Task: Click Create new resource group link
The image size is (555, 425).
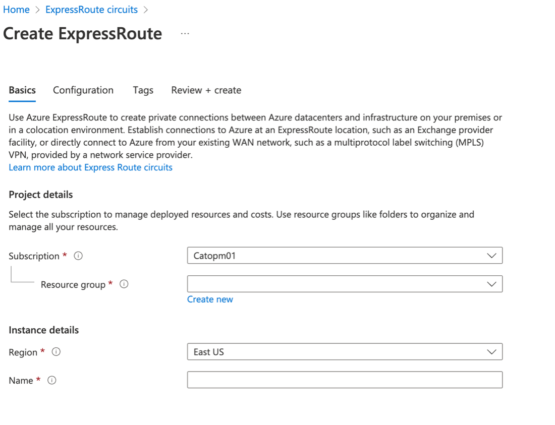Action: (210, 299)
